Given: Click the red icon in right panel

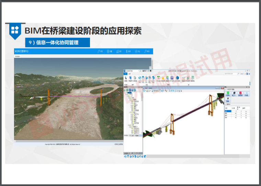Looking at the screenshot, I should click(240, 93).
